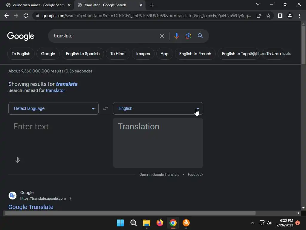Select the Google filter chip
Image resolution: width=306 pixels, height=230 pixels.
click(48, 54)
